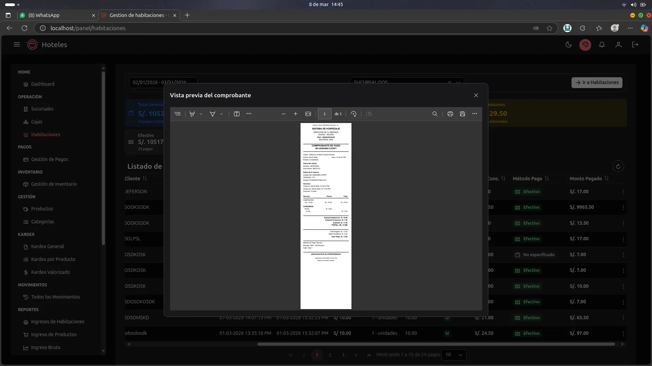652x366 pixels.
Task: Expand draw tool options arrow
Action: point(221,114)
